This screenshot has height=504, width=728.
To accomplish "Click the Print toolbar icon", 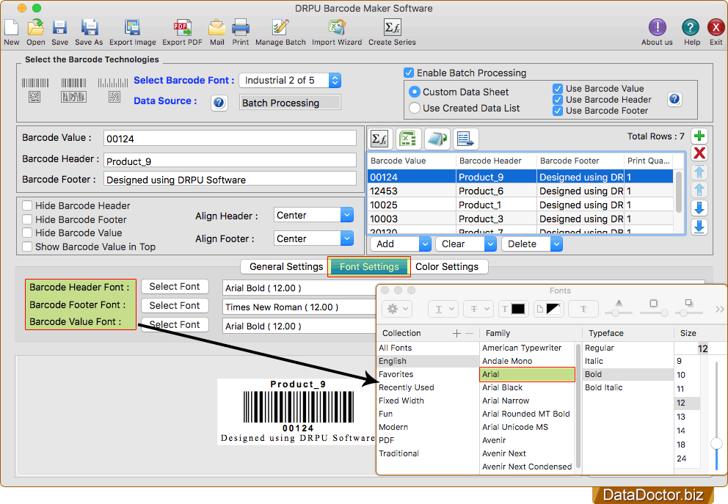I will click(x=241, y=28).
